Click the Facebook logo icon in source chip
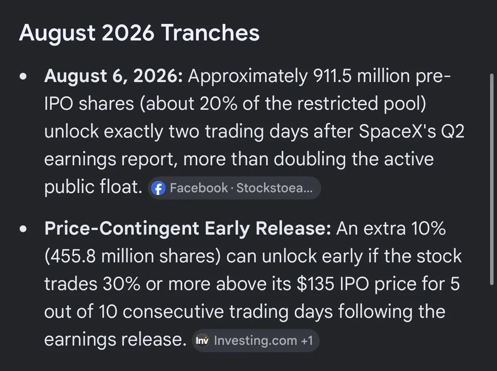497x371 pixels. tap(158, 188)
